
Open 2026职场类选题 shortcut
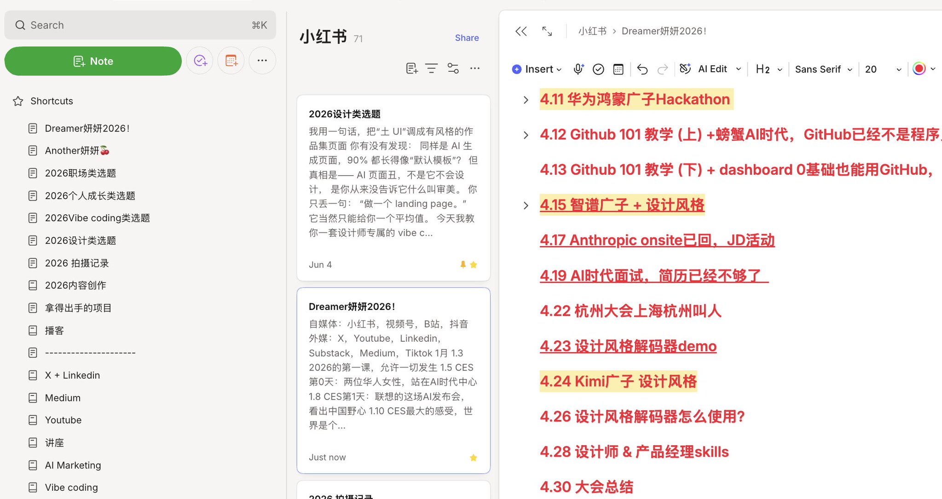click(x=81, y=173)
